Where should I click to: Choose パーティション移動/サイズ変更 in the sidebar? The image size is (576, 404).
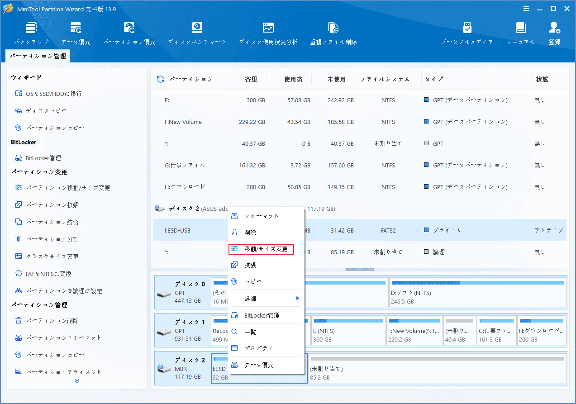click(62, 188)
